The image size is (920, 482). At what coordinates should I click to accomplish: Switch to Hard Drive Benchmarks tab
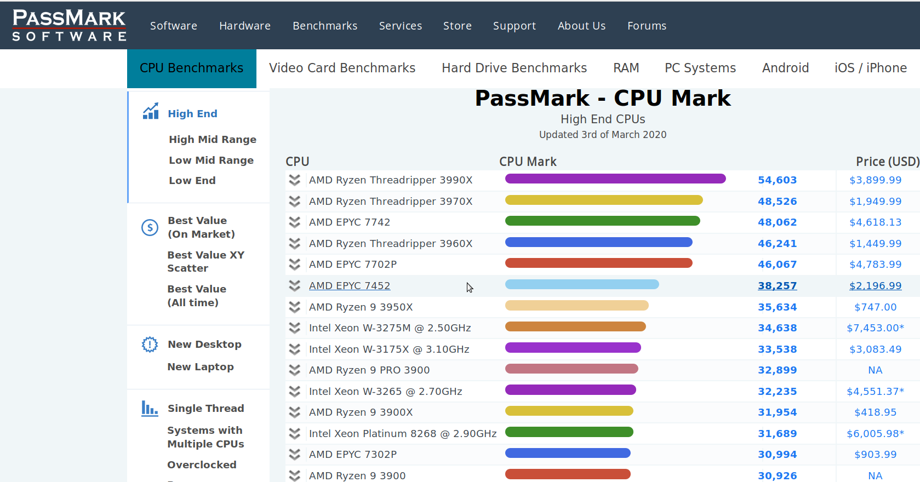515,68
